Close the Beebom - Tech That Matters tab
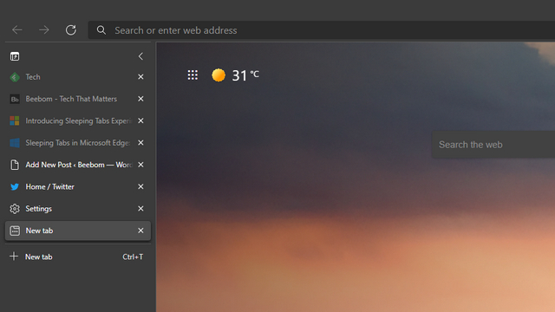555x312 pixels. pyautogui.click(x=140, y=99)
